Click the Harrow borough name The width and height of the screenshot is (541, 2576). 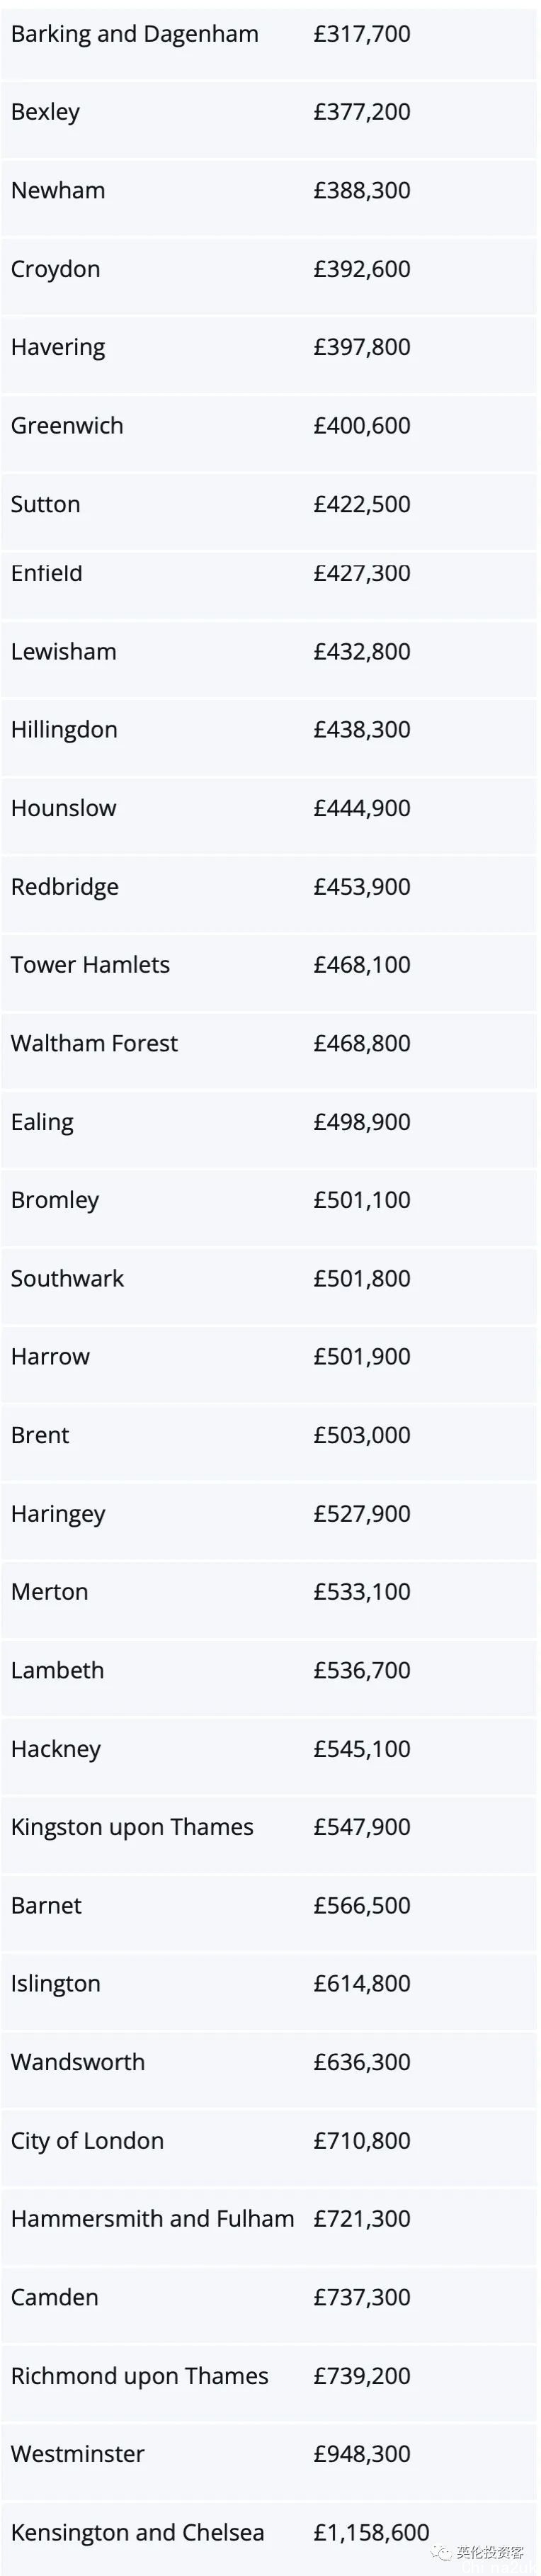50,1356
